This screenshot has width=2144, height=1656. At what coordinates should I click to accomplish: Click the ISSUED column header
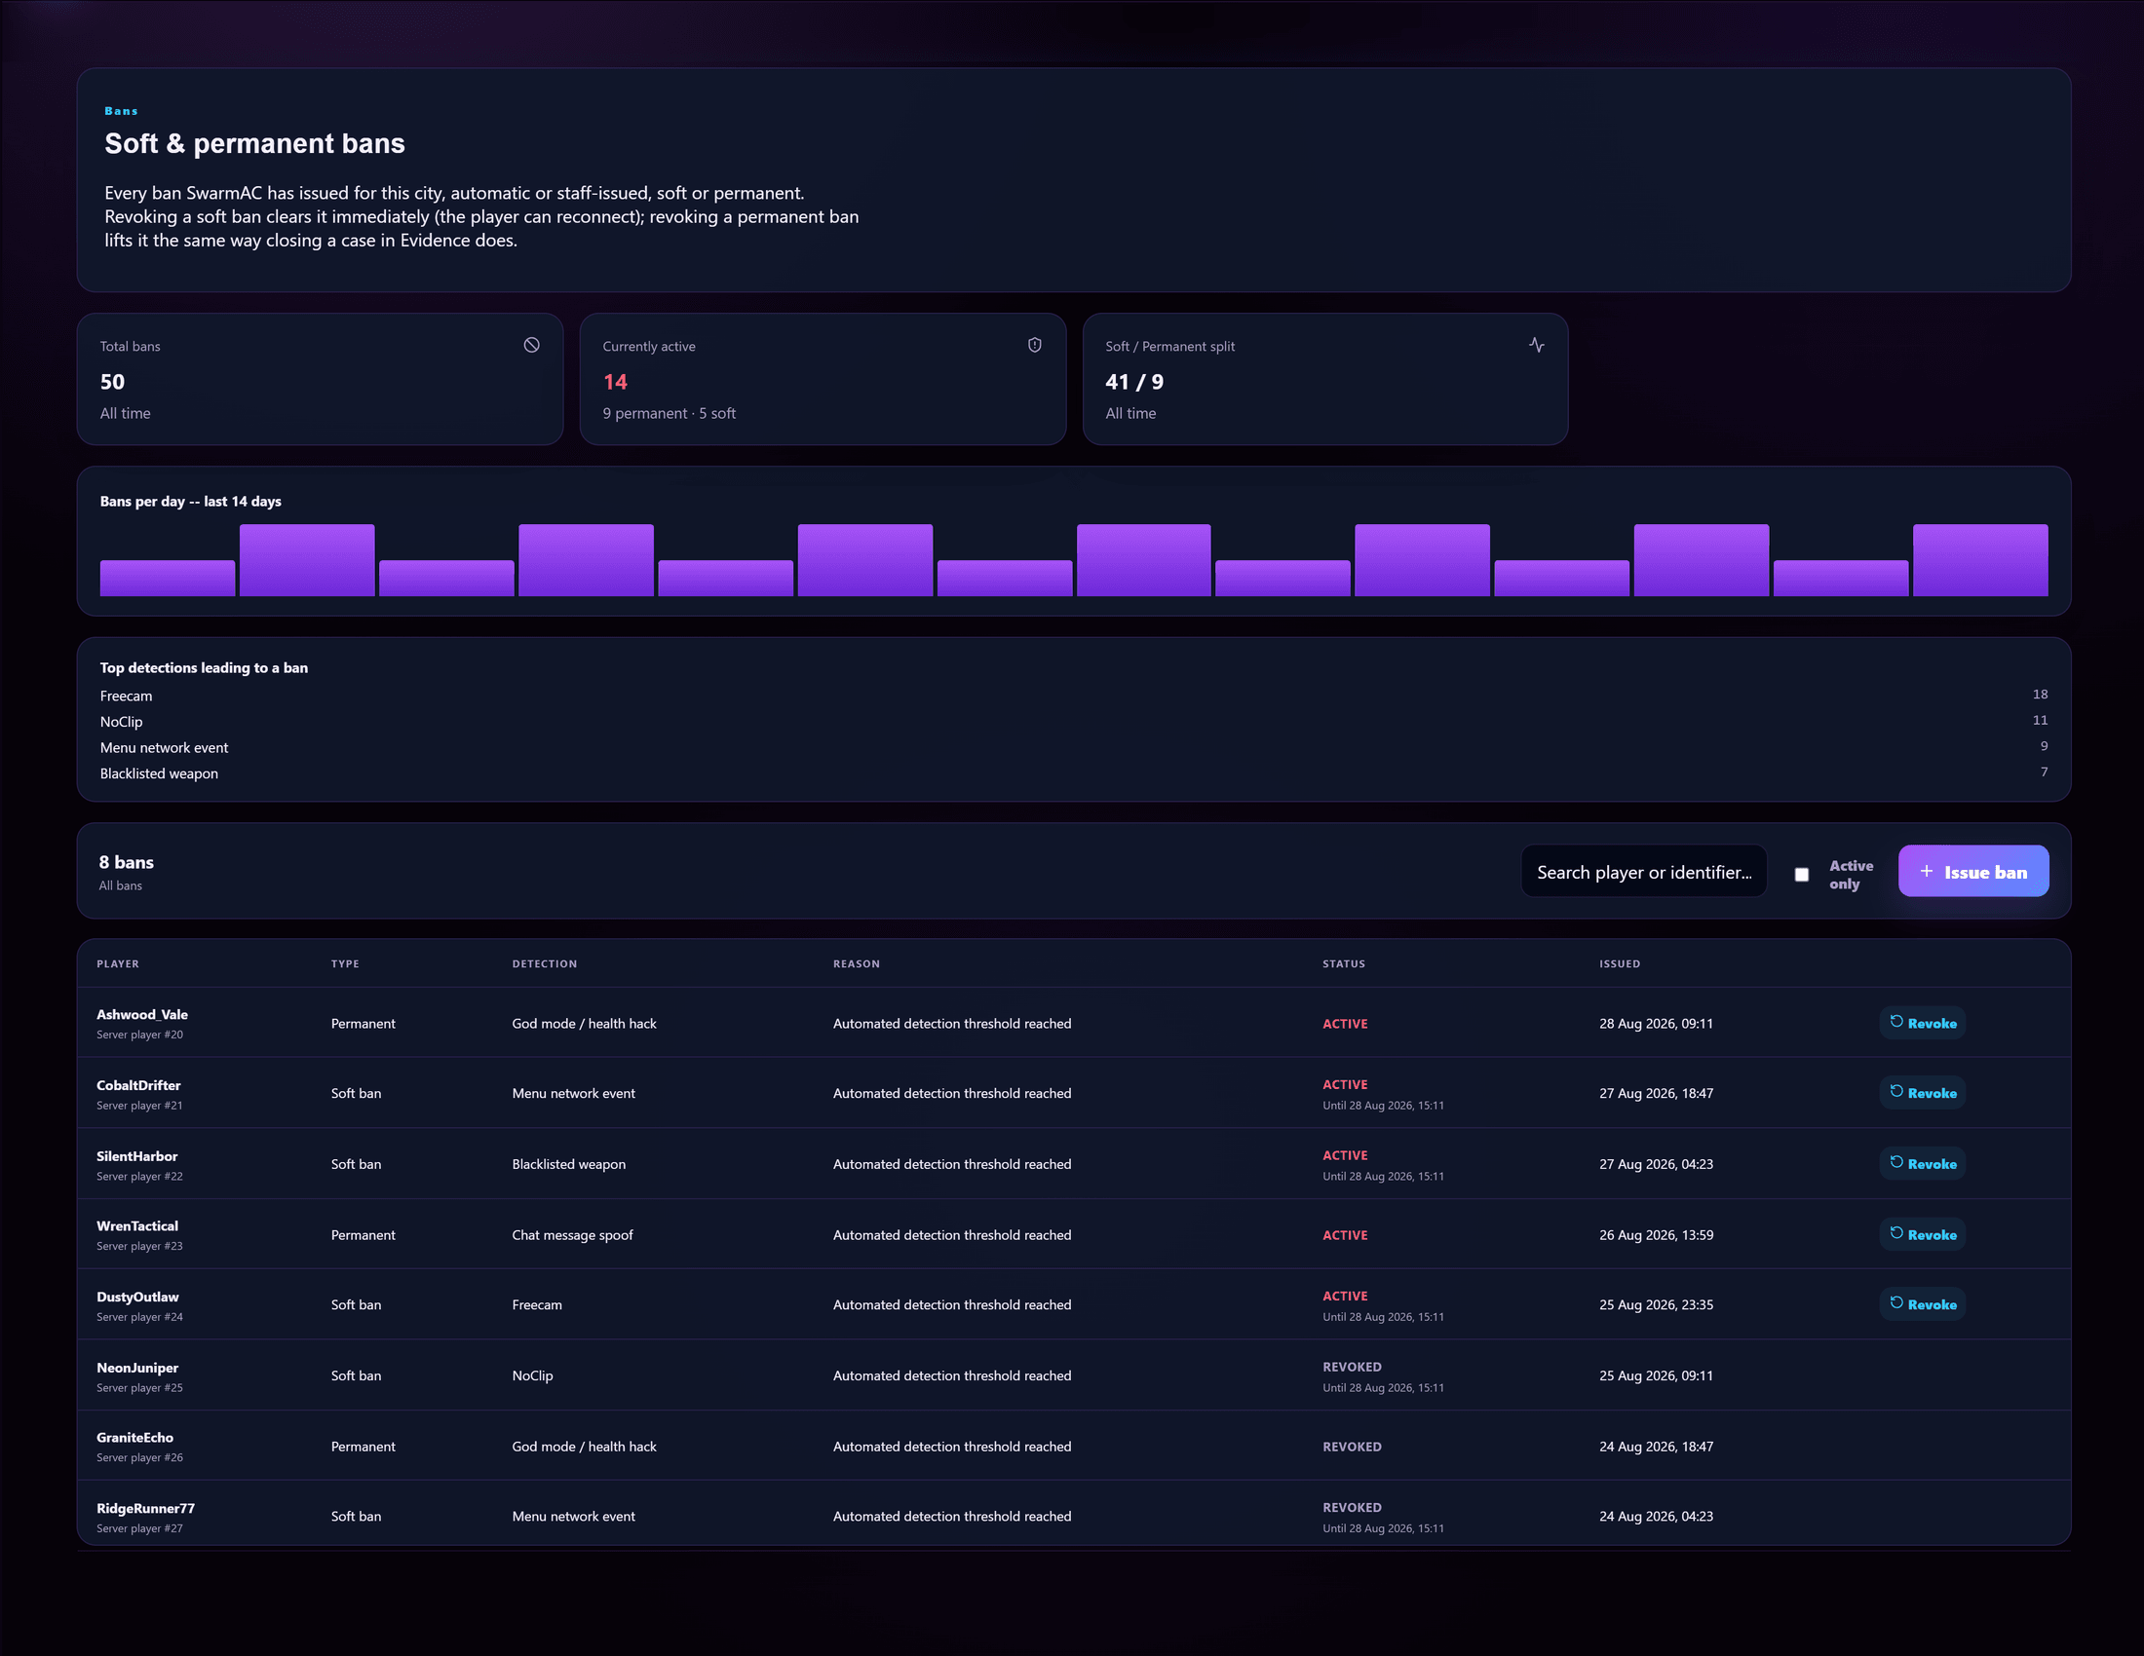coord(1619,963)
